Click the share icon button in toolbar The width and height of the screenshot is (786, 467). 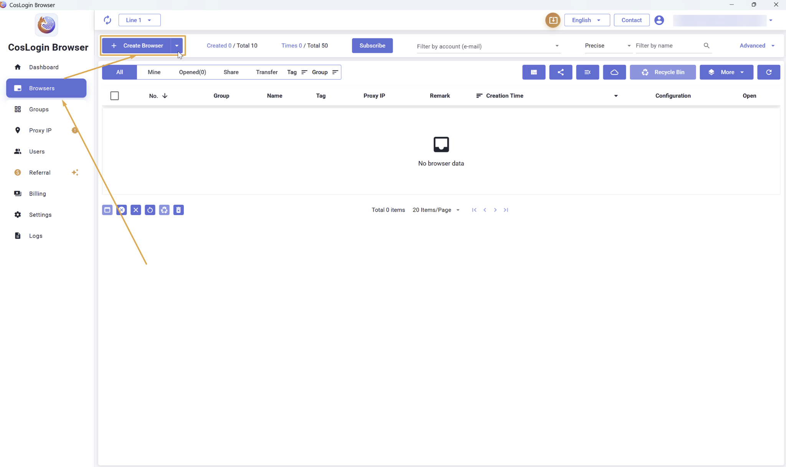click(561, 72)
